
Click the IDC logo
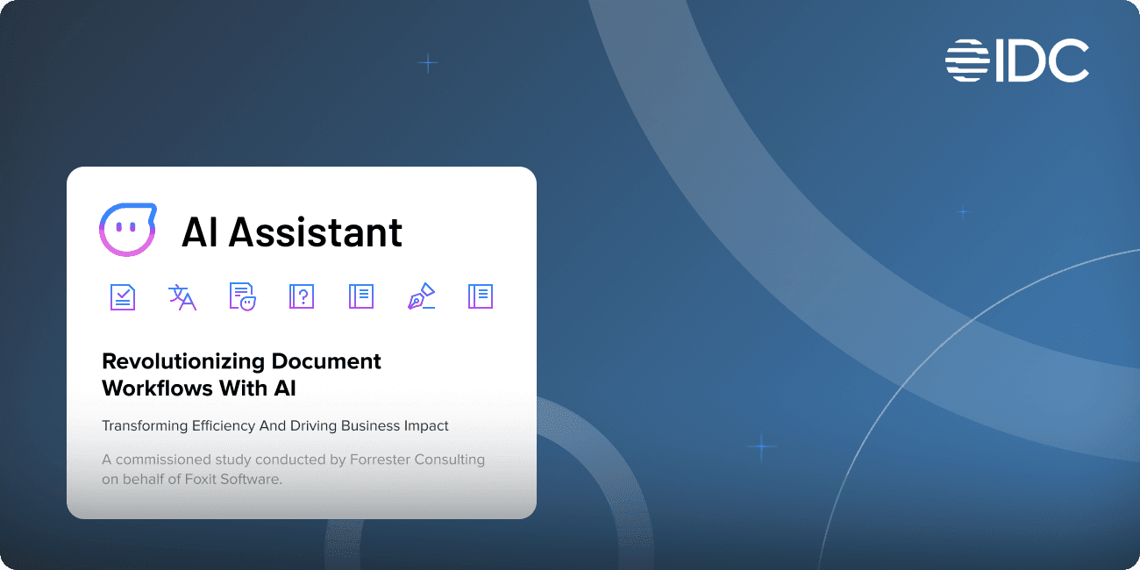click(1017, 61)
